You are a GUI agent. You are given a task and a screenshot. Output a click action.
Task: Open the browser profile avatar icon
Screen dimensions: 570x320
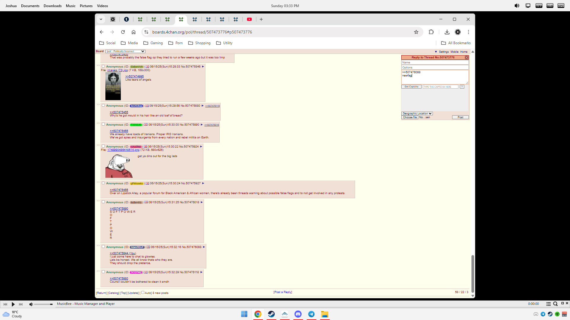458,32
